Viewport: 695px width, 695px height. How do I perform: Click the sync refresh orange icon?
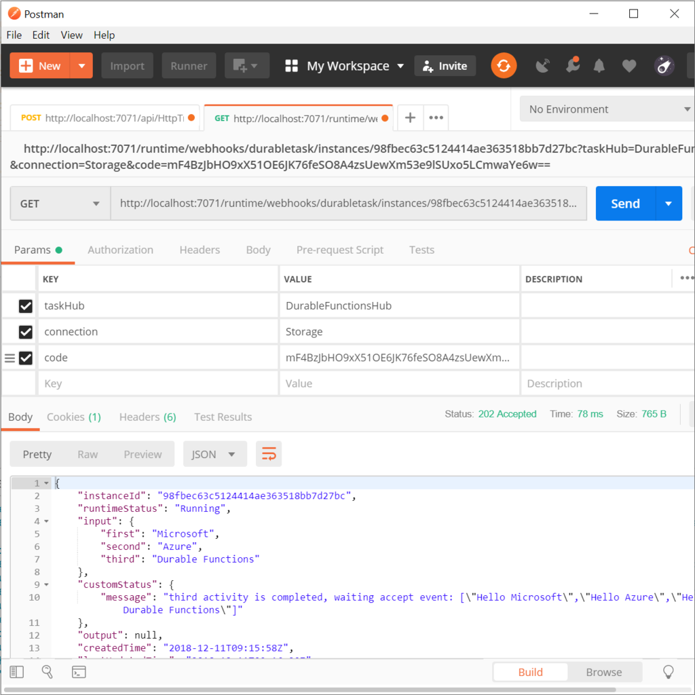click(504, 66)
